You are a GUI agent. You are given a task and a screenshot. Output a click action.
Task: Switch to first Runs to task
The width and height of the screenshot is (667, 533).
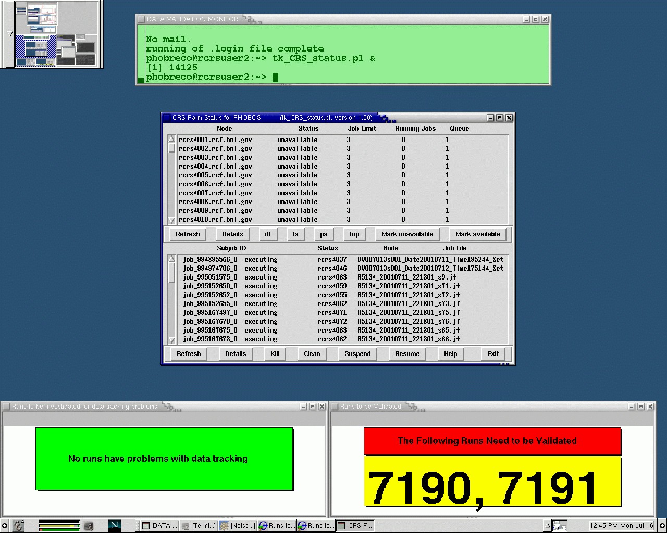coord(277,526)
